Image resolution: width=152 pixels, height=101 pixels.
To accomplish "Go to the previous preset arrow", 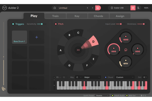I will 88,8.
